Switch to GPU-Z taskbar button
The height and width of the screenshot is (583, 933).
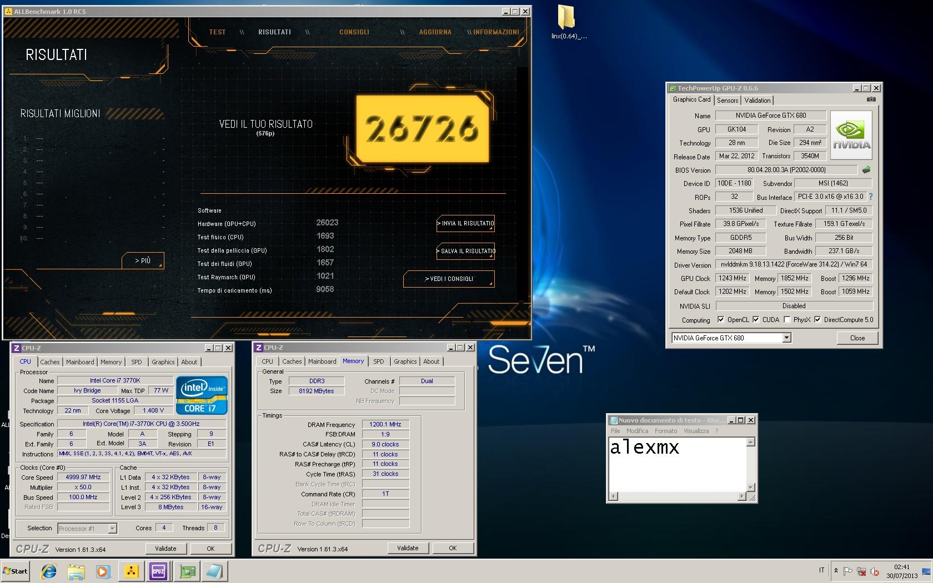click(187, 571)
